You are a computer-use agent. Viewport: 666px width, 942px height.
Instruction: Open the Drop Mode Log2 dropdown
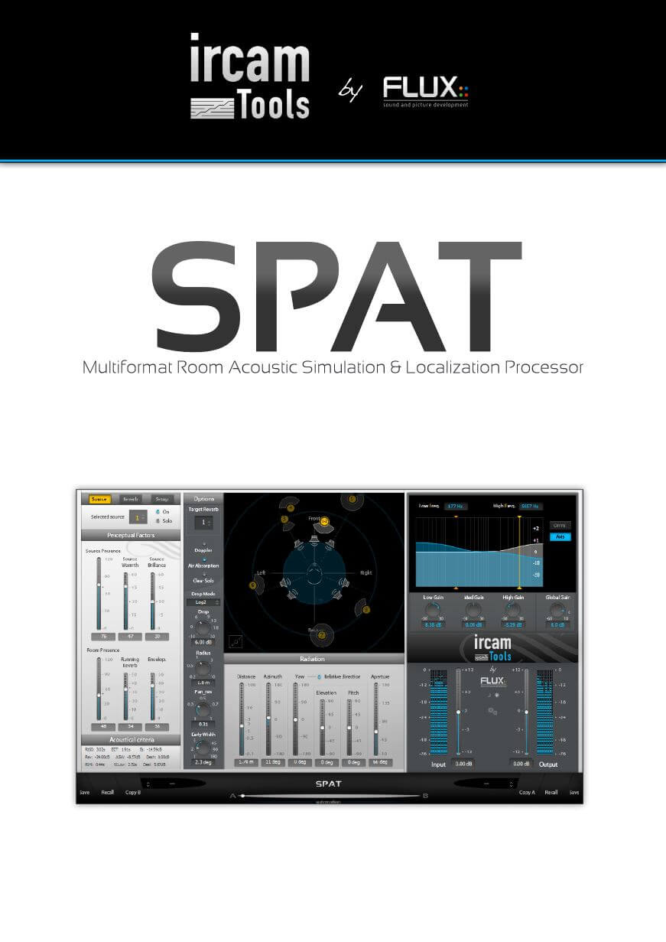pos(203,602)
